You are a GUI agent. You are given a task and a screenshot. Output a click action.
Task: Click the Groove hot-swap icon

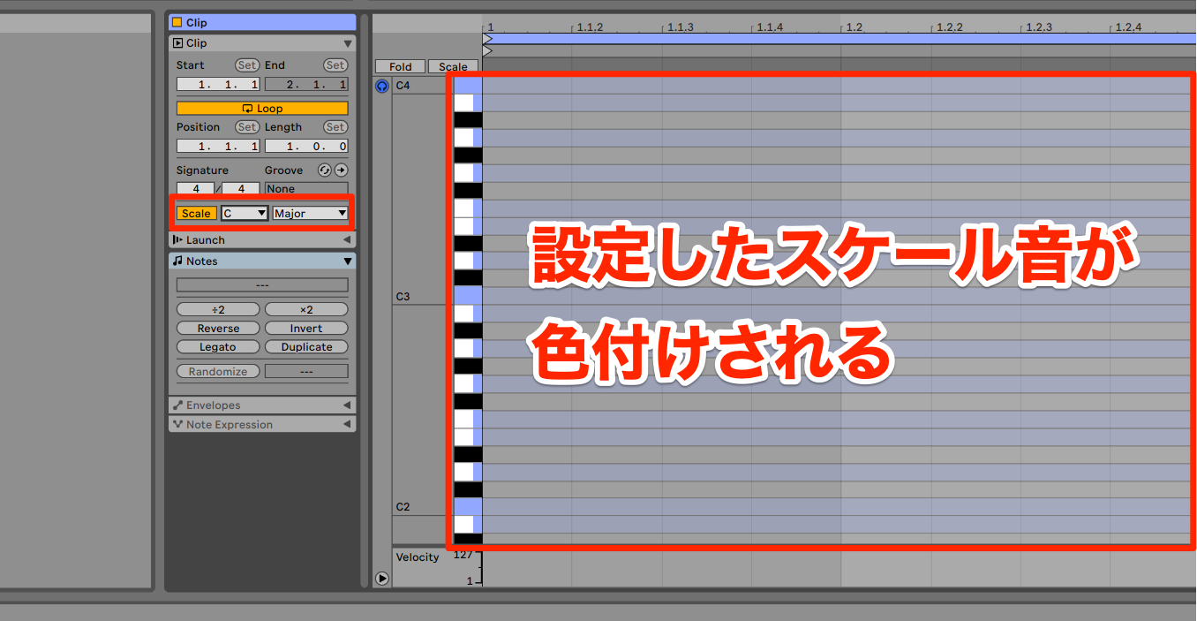point(324,170)
